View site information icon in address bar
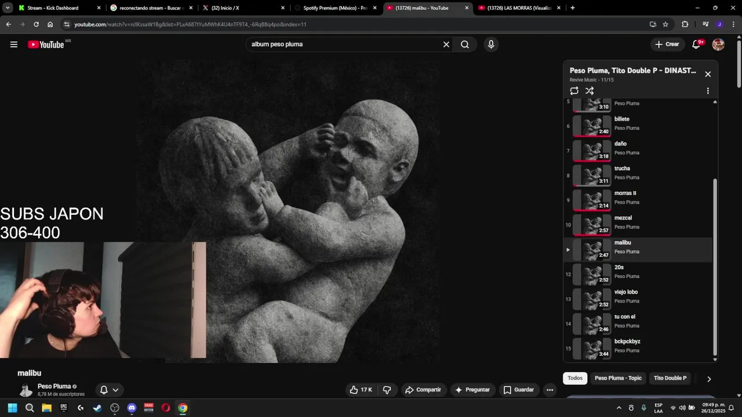 tap(67, 24)
